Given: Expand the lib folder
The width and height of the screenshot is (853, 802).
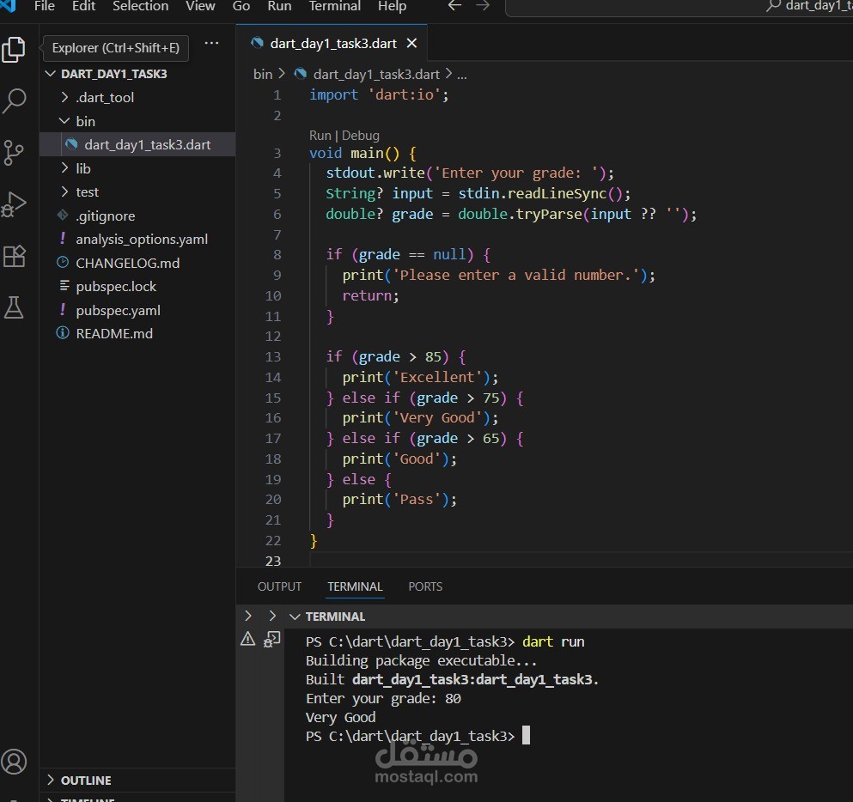Looking at the screenshot, I should [x=64, y=168].
